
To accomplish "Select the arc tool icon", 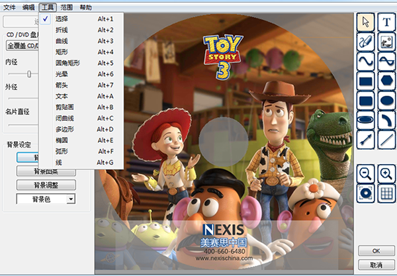I will coord(386,120).
